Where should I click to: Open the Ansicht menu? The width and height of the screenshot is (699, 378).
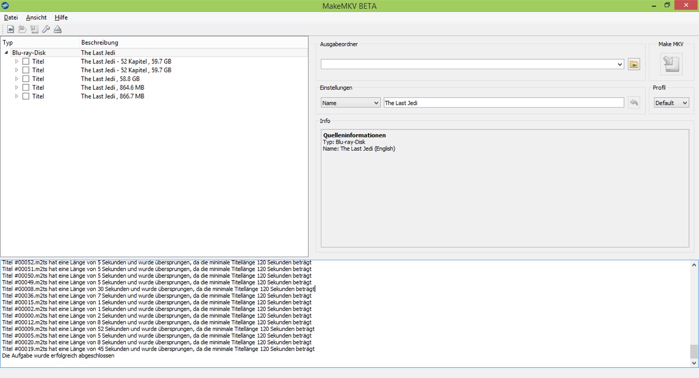(36, 17)
